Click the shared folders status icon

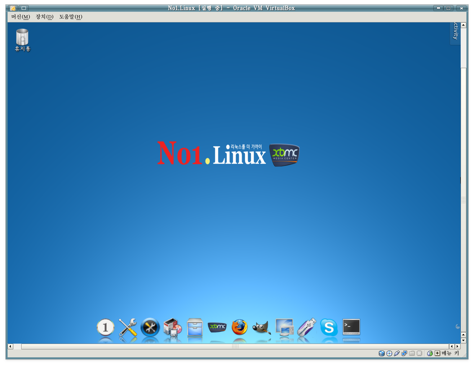point(412,353)
